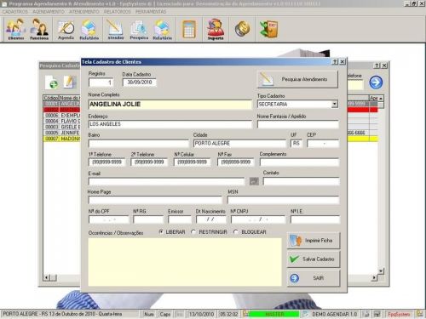The width and height of the screenshot is (426, 319).
Task: Select row 00007 MADONA in background list
Action: coord(62,139)
